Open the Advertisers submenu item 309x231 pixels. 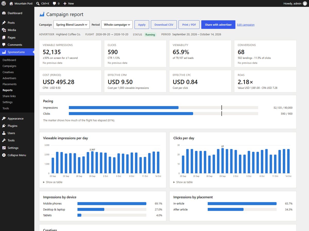click(9, 78)
